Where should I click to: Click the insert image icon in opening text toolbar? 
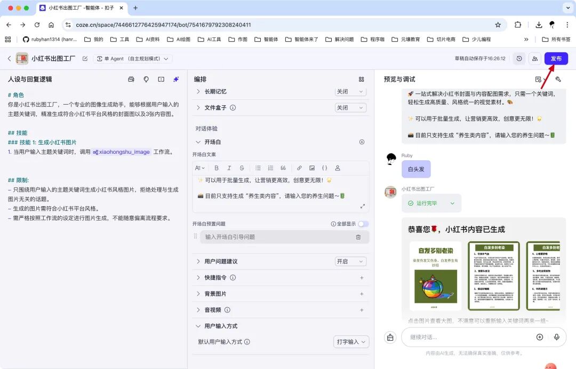tap(313, 168)
